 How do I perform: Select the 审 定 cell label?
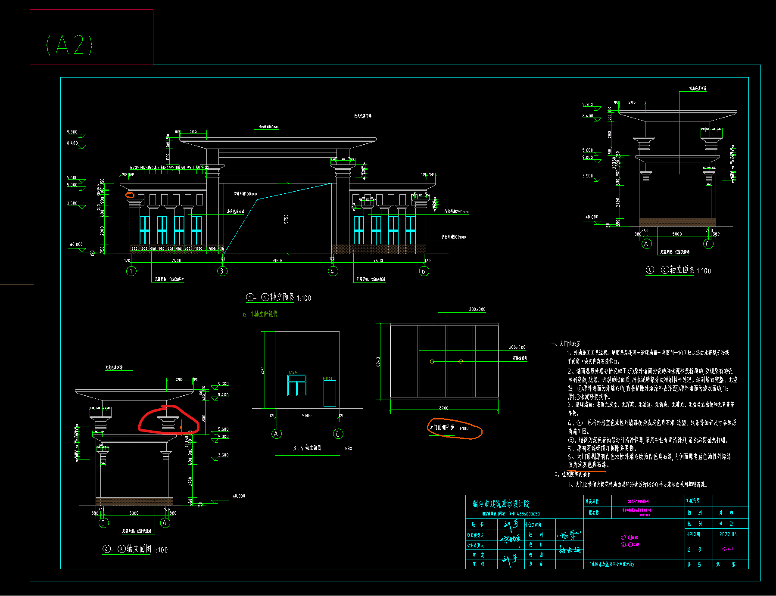click(478, 555)
